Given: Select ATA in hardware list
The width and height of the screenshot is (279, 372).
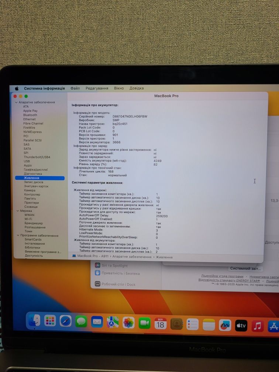Looking at the screenshot, I should (x=26, y=107).
